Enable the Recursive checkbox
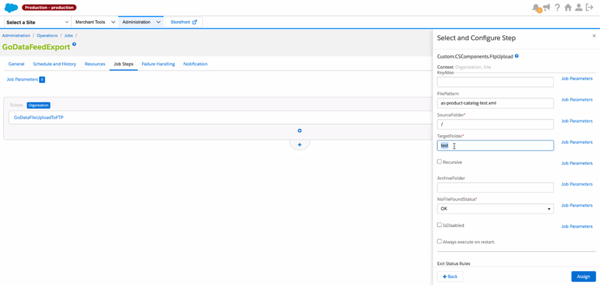 pyautogui.click(x=439, y=162)
